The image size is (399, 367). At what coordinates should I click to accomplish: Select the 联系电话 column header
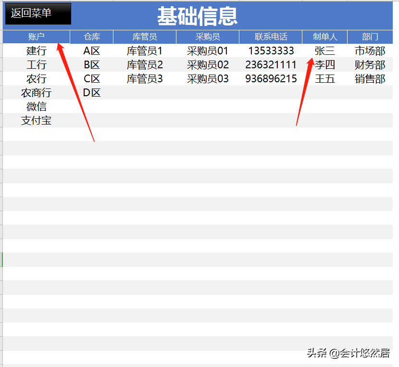point(271,37)
